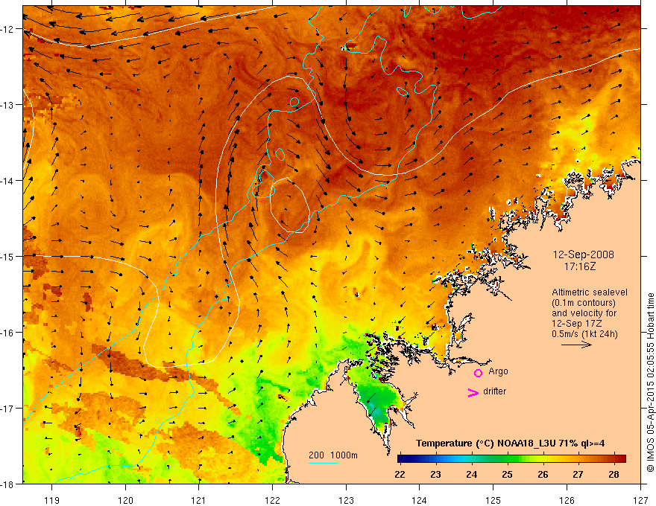Click the 'Temperature (°C) NOAA18_L3U 71% ql>=4' title
The image size is (656, 506).
point(511,443)
